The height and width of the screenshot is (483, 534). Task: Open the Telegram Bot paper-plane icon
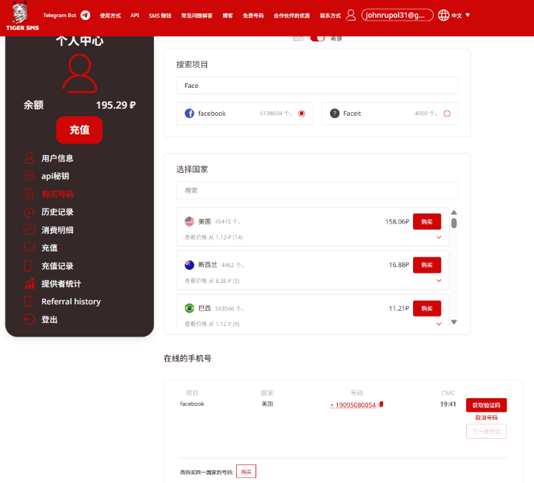click(x=85, y=15)
